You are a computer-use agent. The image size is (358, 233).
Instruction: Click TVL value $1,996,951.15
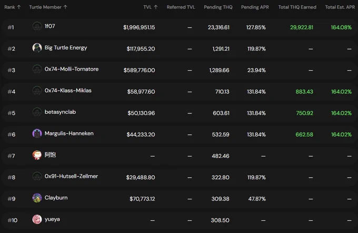pos(139,27)
